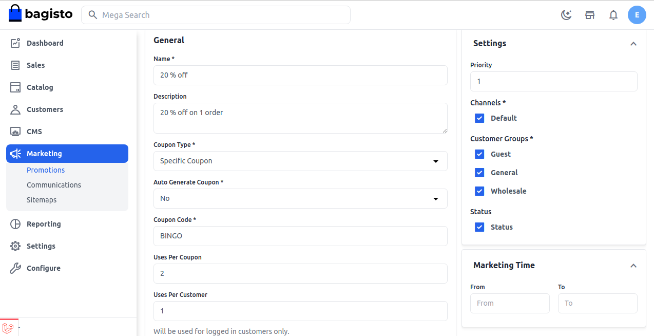Open the Sitemaps menu item
The image size is (654, 336).
(x=42, y=200)
